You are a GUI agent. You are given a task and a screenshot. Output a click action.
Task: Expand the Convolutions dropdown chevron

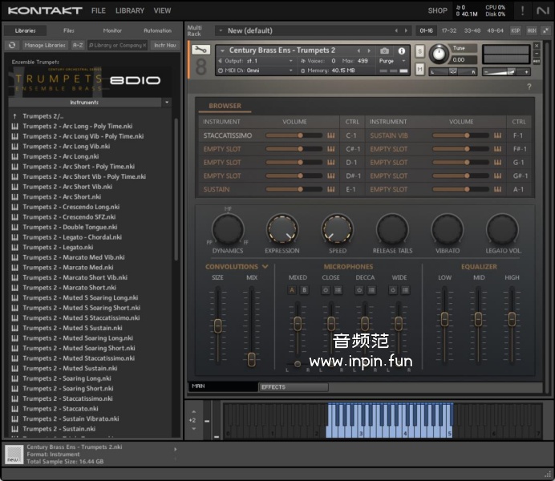(x=265, y=267)
